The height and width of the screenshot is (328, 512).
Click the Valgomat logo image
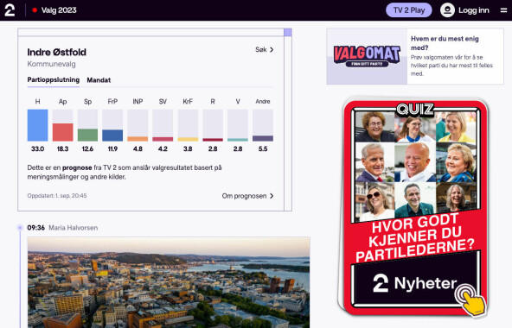click(367, 56)
